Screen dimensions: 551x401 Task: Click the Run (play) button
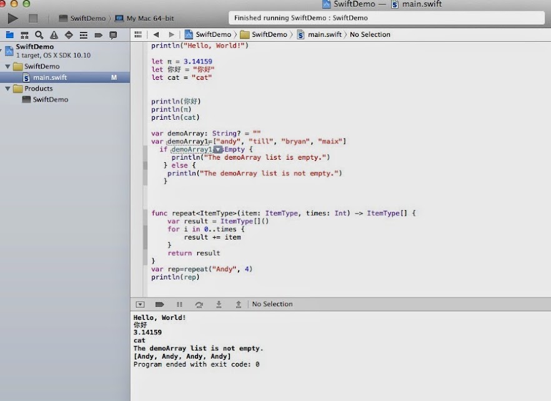click(x=12, y=19)
